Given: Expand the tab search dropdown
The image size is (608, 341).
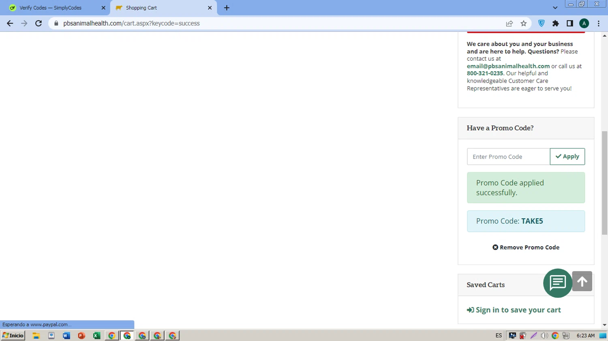Looking at the screenshot, I should 555,8.
